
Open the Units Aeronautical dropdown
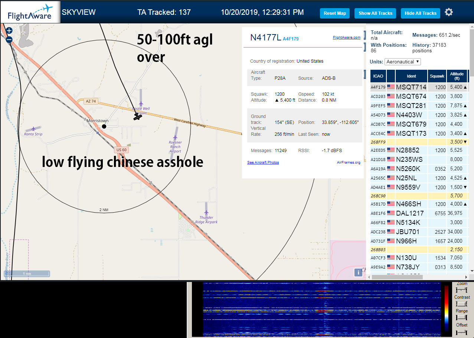403,62
